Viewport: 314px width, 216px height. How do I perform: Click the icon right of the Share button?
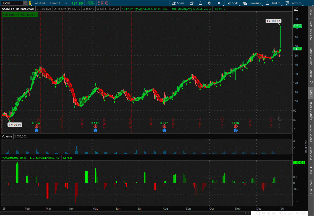tap(191, 3)
